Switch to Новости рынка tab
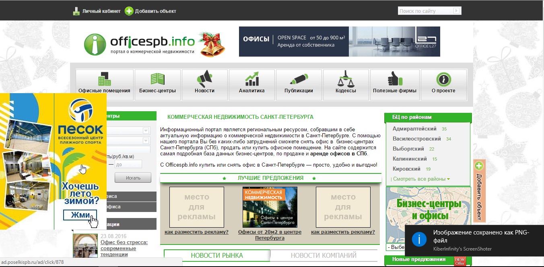 tap(217, 255)
